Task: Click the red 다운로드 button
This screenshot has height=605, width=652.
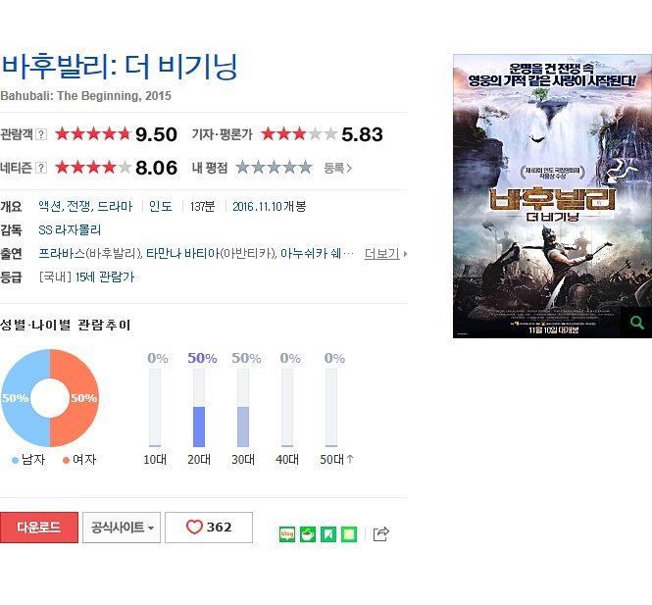Action: 39,528
